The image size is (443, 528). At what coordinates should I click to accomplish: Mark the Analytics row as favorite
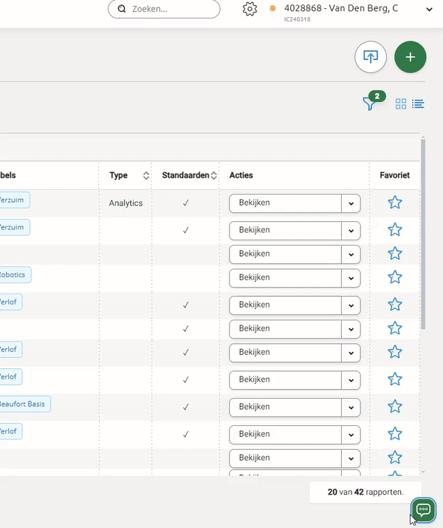click(x=395, y=203)
